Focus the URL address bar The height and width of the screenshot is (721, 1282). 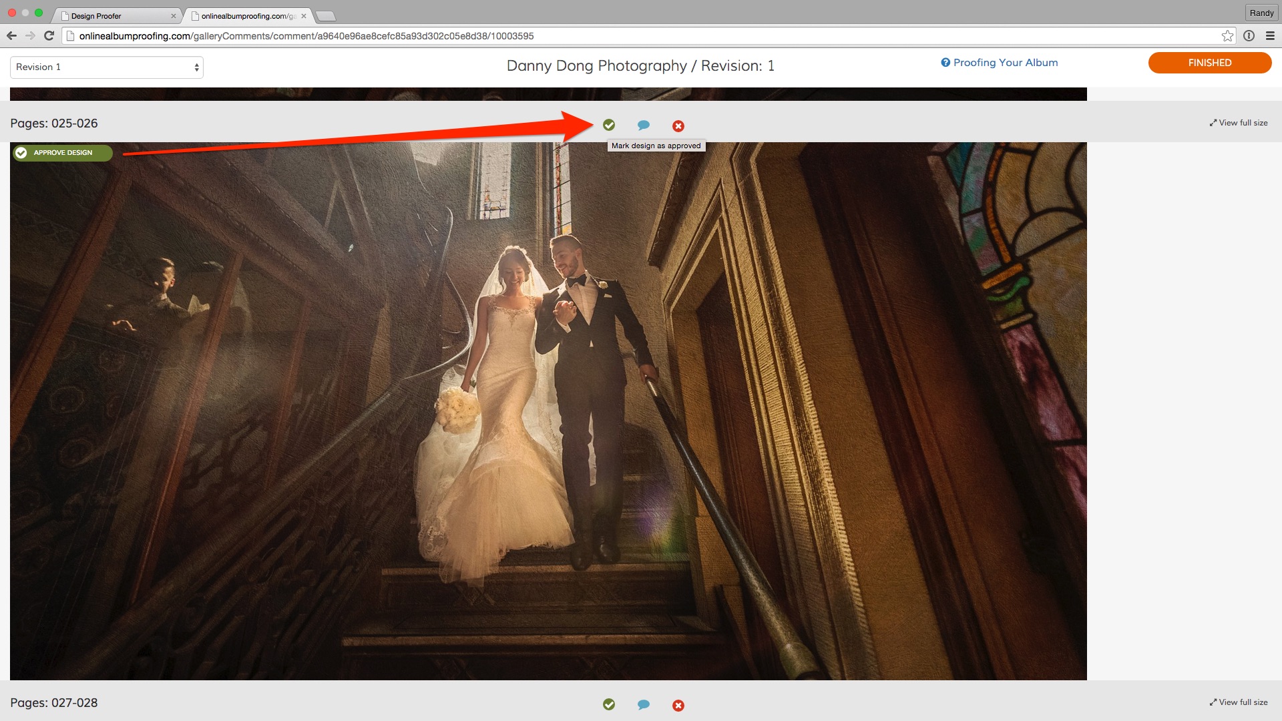click(x=648, y=36)
